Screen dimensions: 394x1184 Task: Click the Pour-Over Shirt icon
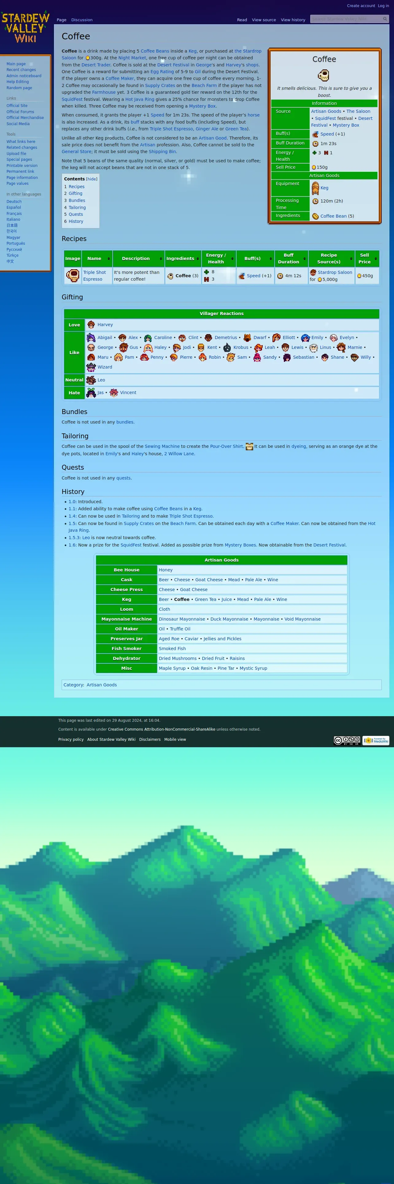click(x=249, y=446)
